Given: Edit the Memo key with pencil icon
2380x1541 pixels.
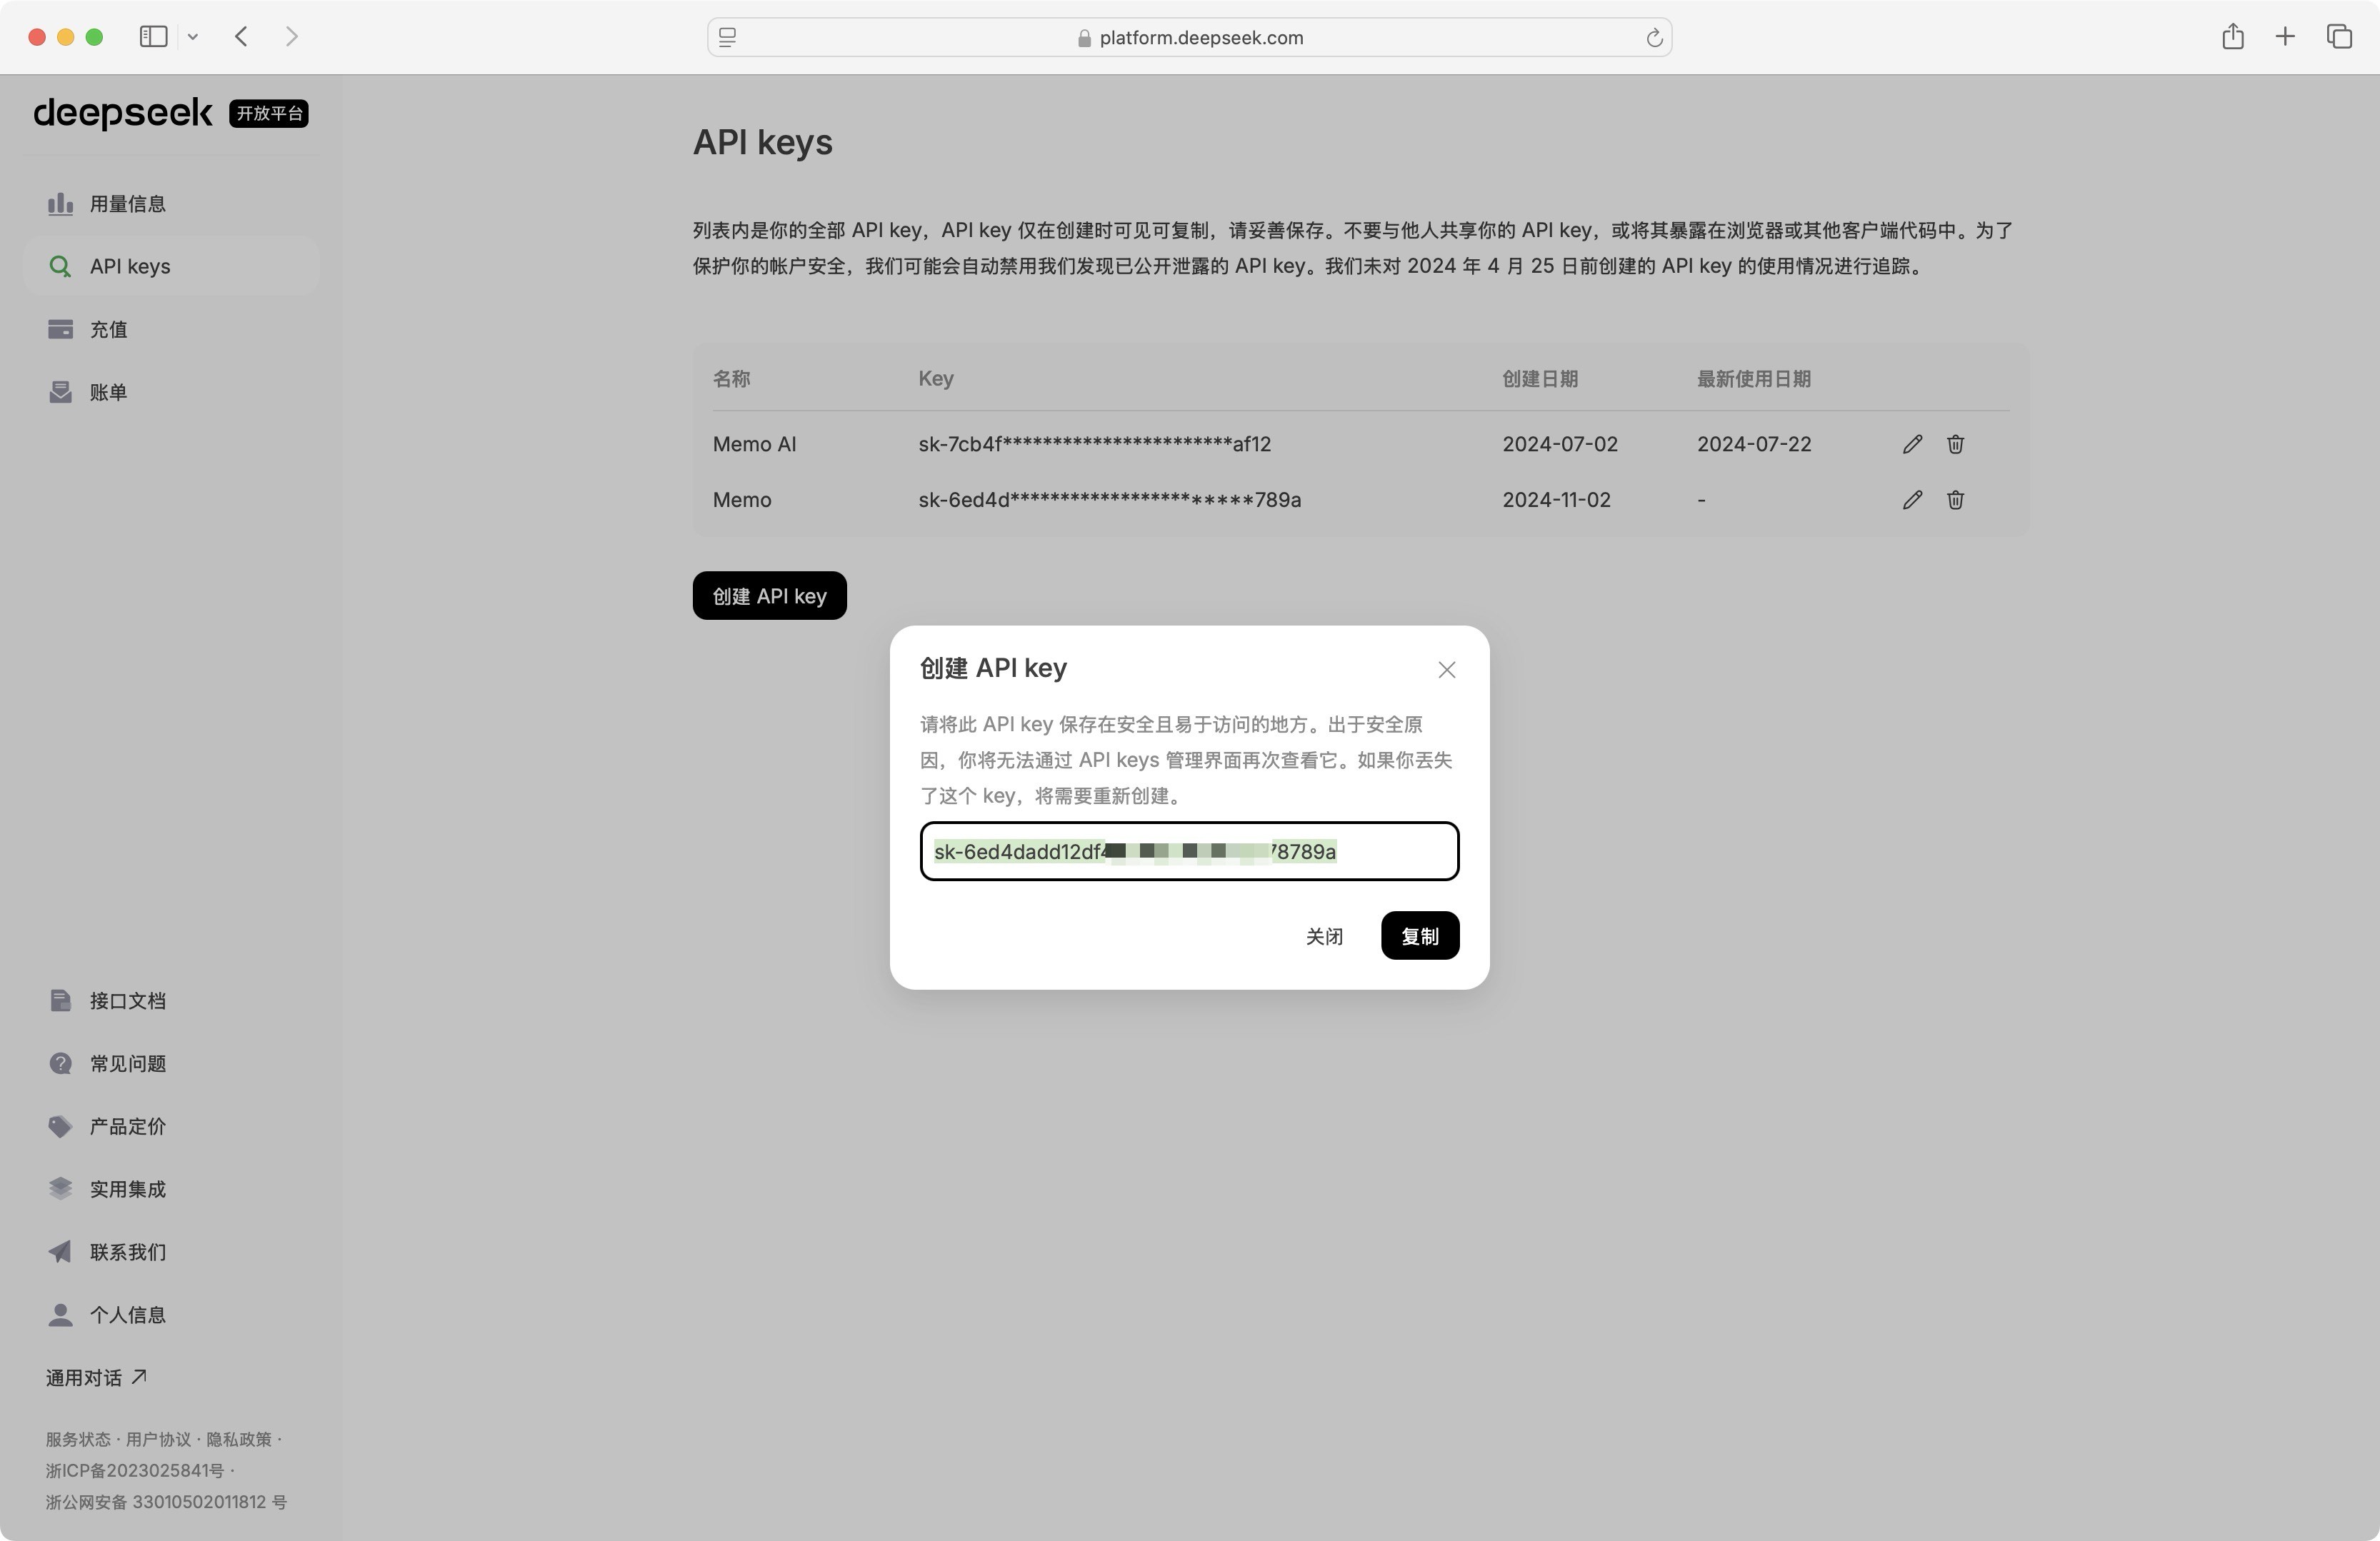Looking at the screenshot, I should coord(1912,500).
